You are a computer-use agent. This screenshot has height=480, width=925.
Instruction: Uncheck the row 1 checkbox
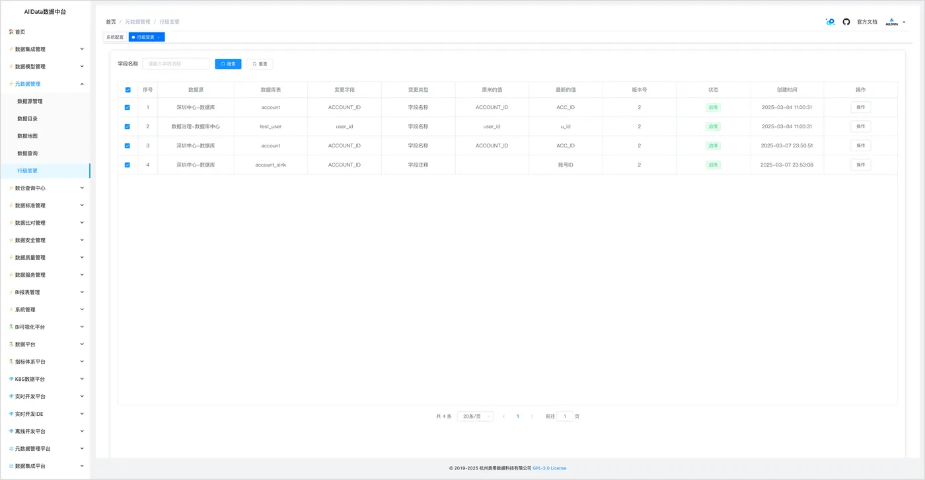coord(128,107)
